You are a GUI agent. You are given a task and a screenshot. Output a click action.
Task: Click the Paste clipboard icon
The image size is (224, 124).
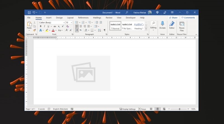click(x=29, y=24)
